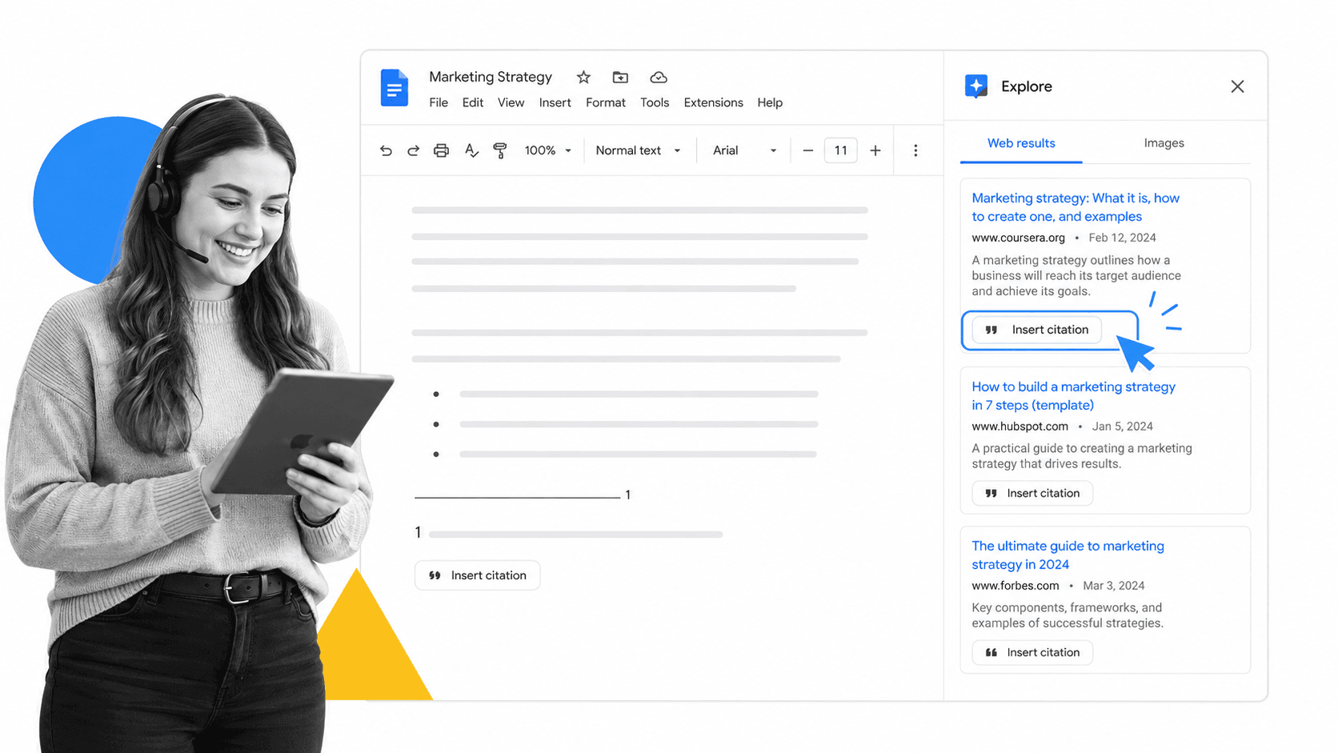Switch to the Web results tab
The width and height of the screenshot is (1338, 753).
(x=1021, y=143)
